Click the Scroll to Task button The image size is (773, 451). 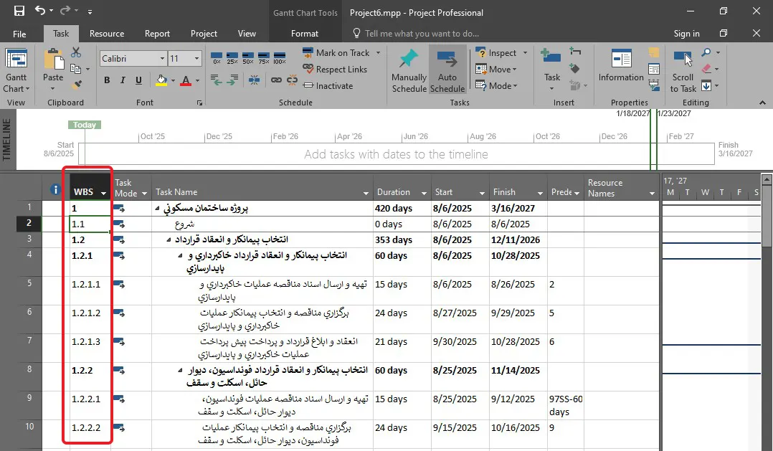pyautogui.click(x=683, y=70)
